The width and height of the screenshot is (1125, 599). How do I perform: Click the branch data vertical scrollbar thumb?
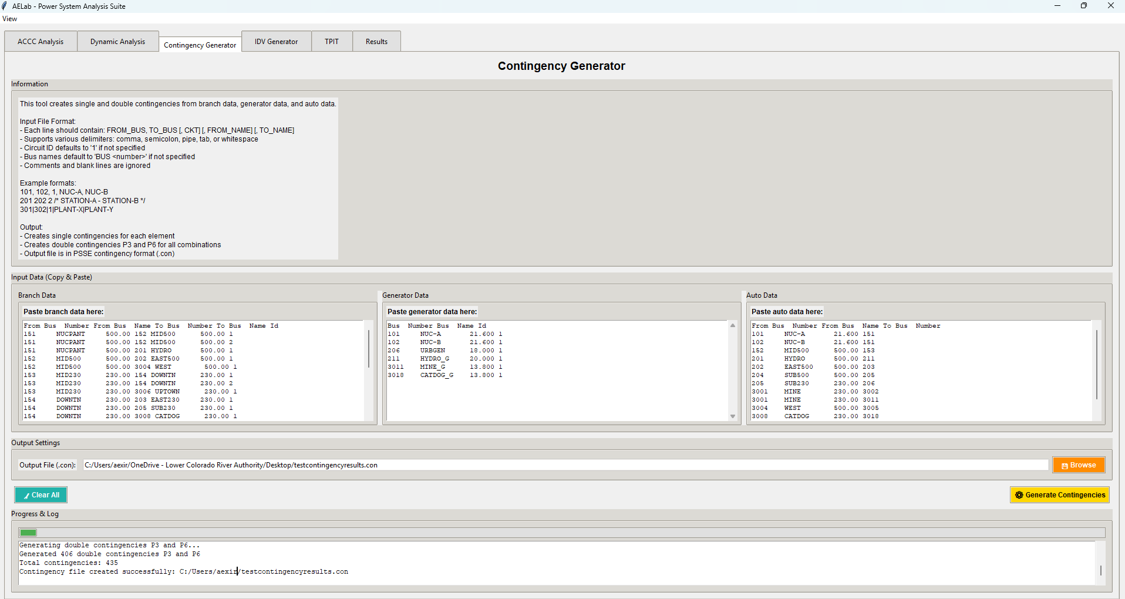click(369, 349)
